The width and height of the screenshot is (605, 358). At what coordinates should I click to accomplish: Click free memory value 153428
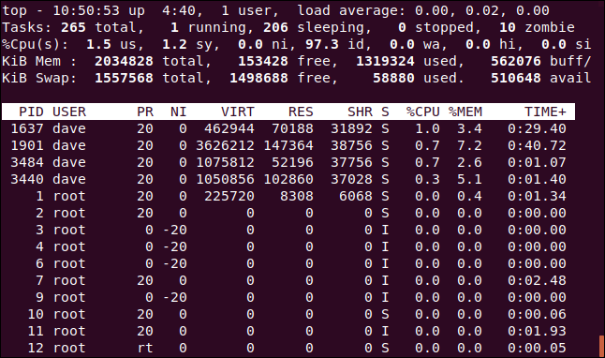(263, 61)
